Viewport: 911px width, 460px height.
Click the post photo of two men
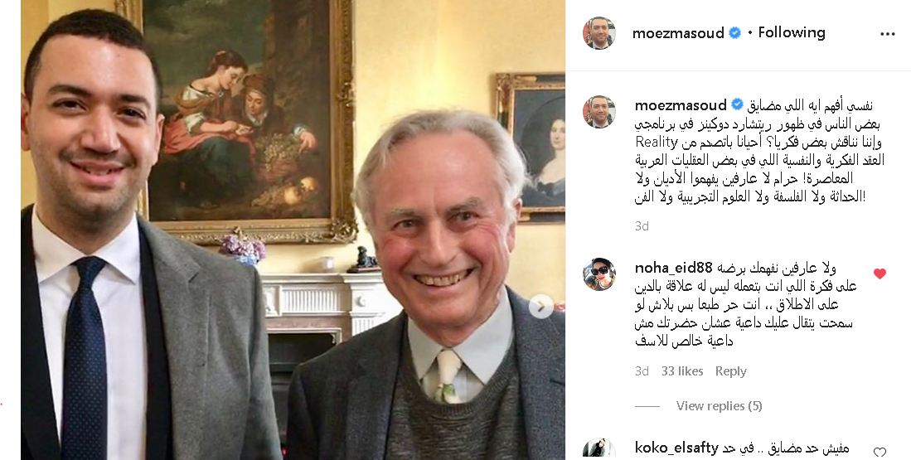pyautogui.click(x=293, y=230)
